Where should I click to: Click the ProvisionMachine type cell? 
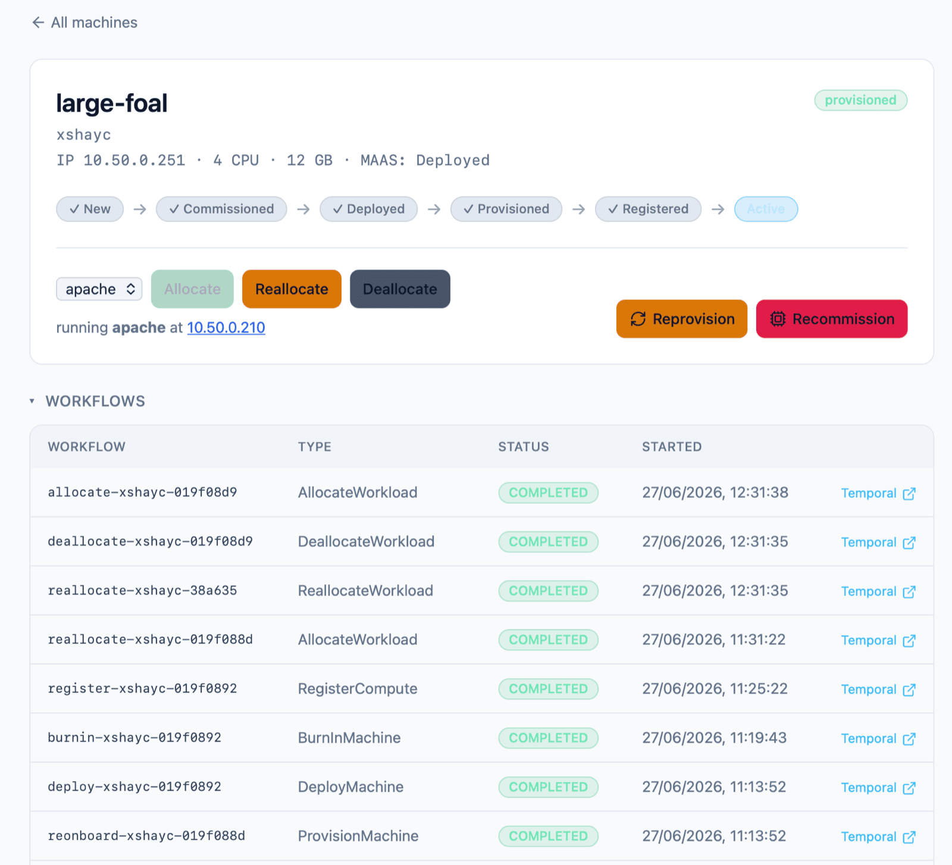(358, 836)
